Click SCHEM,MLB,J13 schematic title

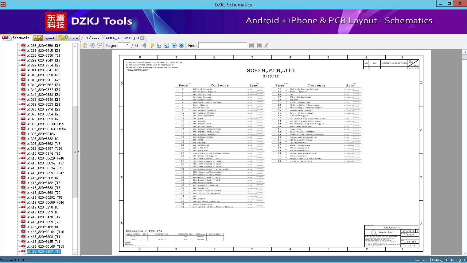coord(270,70)
